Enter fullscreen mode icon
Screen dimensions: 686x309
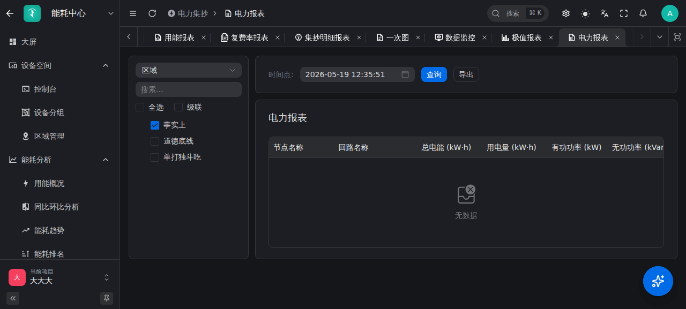pos(624,13)
